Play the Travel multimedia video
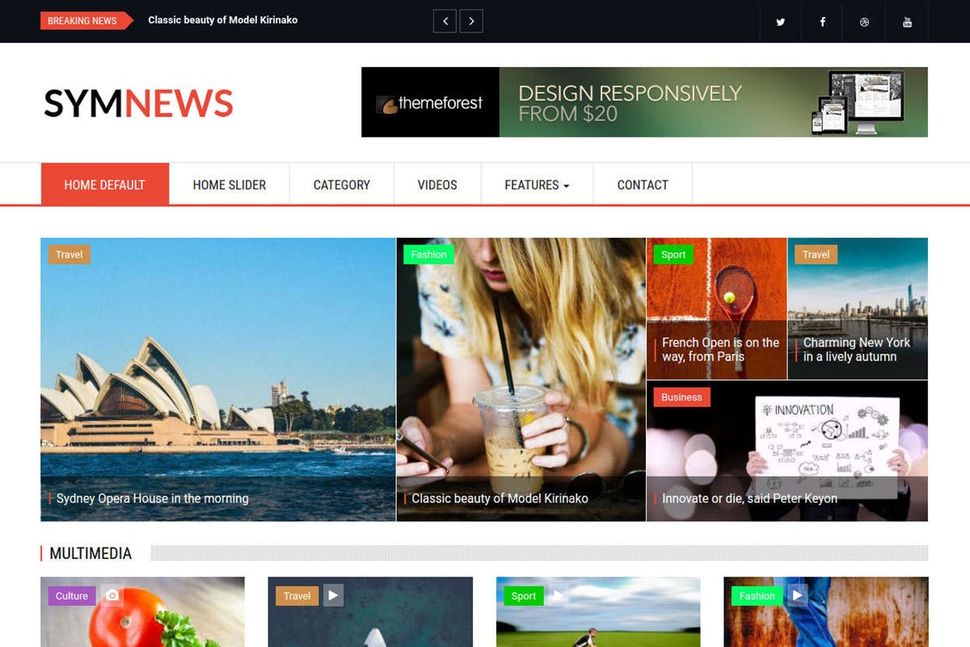 tap(333, 594)
